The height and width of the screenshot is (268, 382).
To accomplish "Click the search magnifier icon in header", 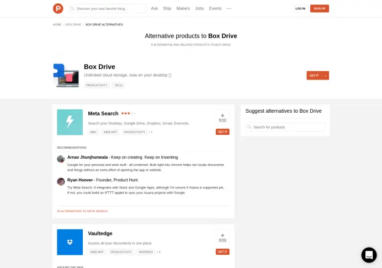I will (x=72, y=8).
